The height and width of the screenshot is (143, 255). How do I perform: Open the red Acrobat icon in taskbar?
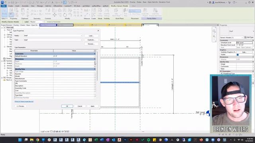tap(120, 140)
